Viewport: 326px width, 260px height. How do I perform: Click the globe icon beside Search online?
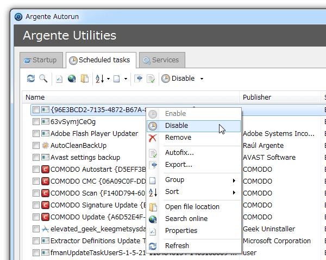153,219
